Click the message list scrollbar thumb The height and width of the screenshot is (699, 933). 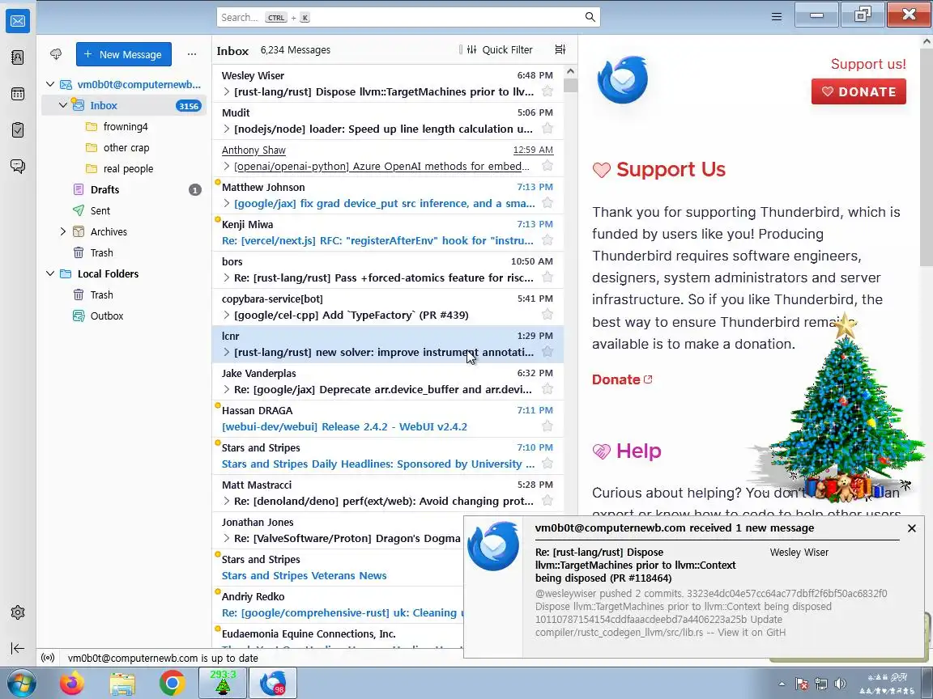pos(570,85)
